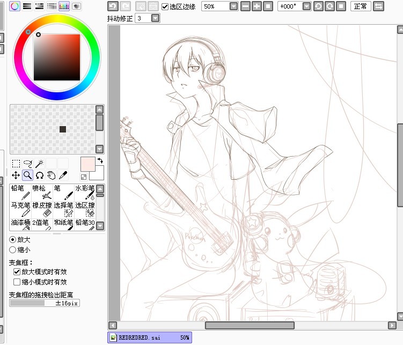Choose the 铅笔 pencil brush

coord(20,193)
